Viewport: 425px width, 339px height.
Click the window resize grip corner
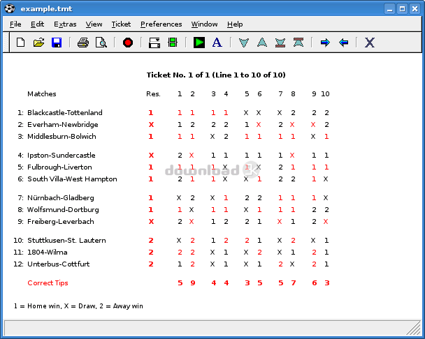coord(415,329)
